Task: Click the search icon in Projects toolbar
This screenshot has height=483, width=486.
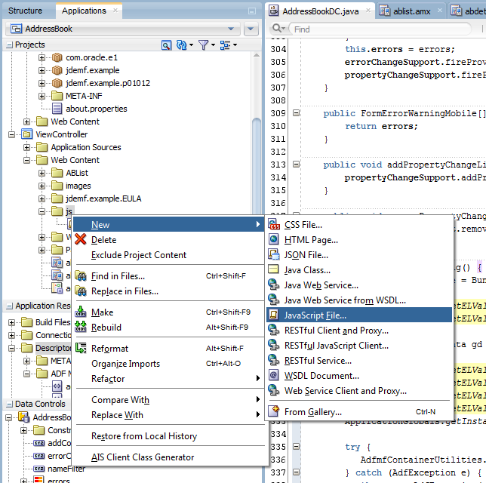Action: pyautogui.click(x=167, y=45)
